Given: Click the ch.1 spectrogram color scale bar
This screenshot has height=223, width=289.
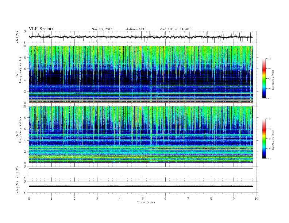Looking at the screenshot, I should [264, 79].
